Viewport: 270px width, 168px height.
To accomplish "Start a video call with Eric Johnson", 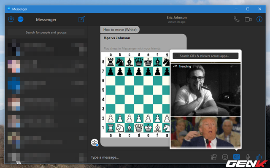I will [x=248, y=19].
